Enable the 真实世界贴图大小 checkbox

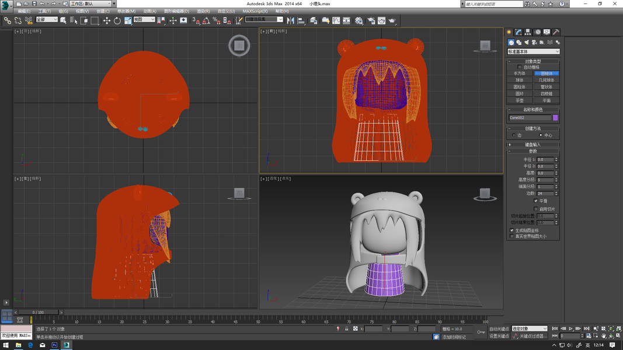511,236
